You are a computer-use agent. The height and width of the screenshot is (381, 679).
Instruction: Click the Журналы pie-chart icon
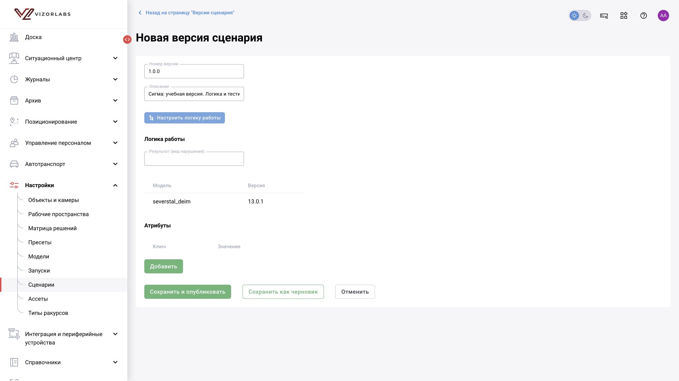pos(14,79)
